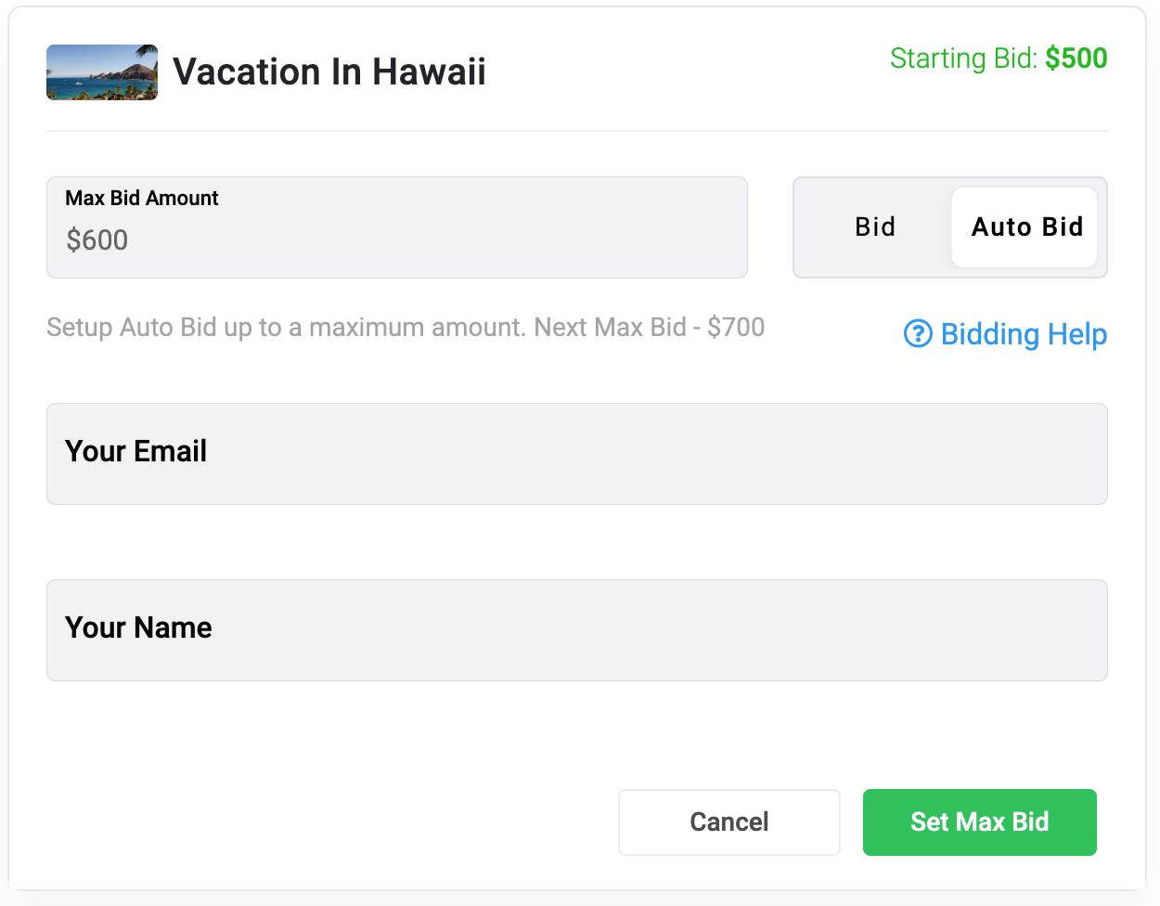Viewport: 1160px width, 906px height.
Task: Click the Hawaii vacation thumbnail image
Action: coord(102,72)
